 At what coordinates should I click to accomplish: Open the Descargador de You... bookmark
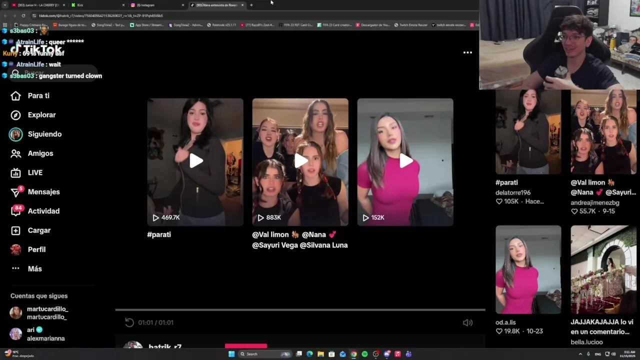[373, 25]
